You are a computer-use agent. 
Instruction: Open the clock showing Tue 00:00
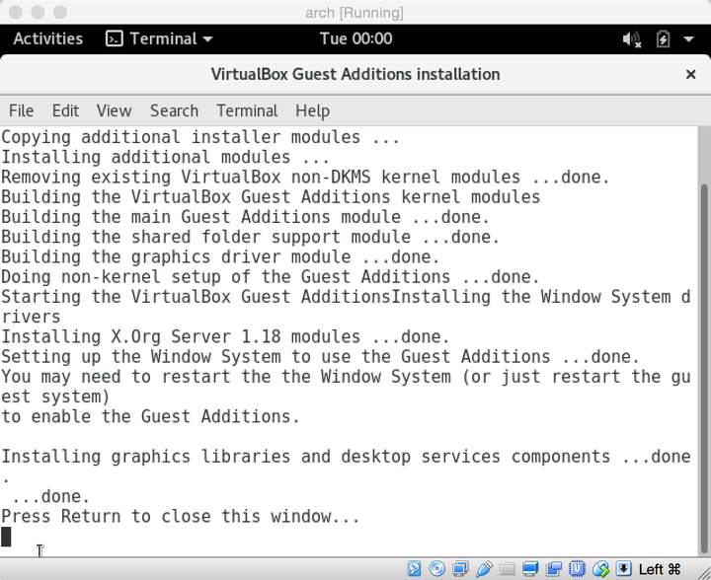point(355,38)
